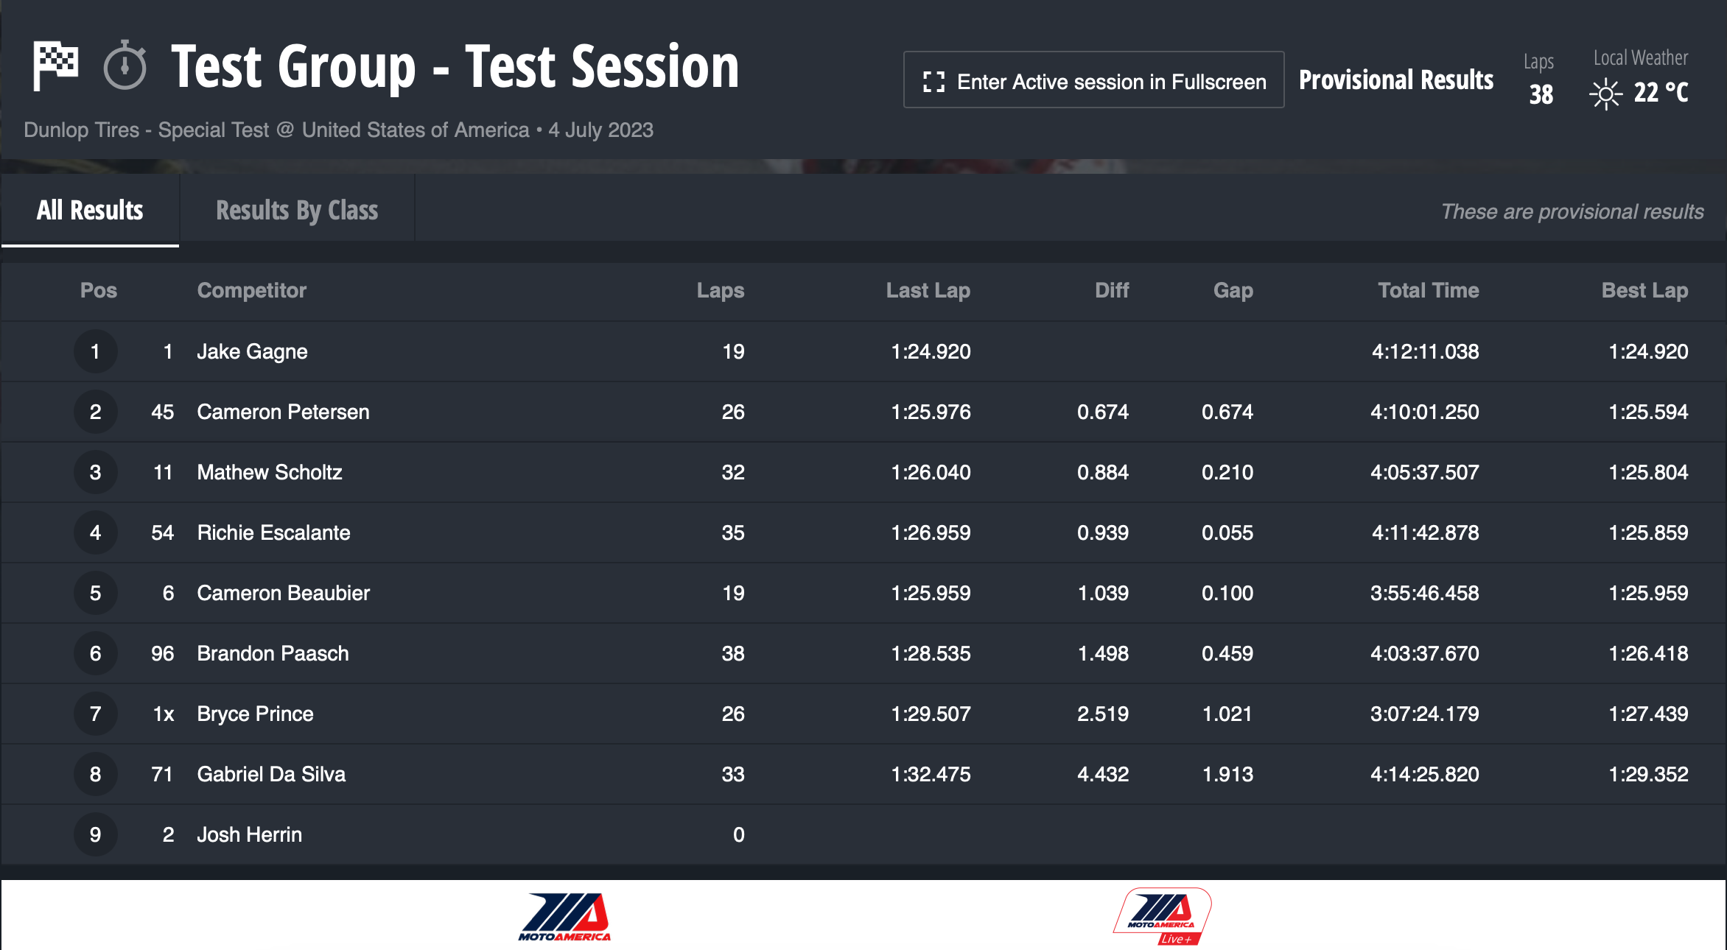The height and width of the screenshot is (950, 1727).
Task: Sort by the Total Time column header
Action: 1428,290
